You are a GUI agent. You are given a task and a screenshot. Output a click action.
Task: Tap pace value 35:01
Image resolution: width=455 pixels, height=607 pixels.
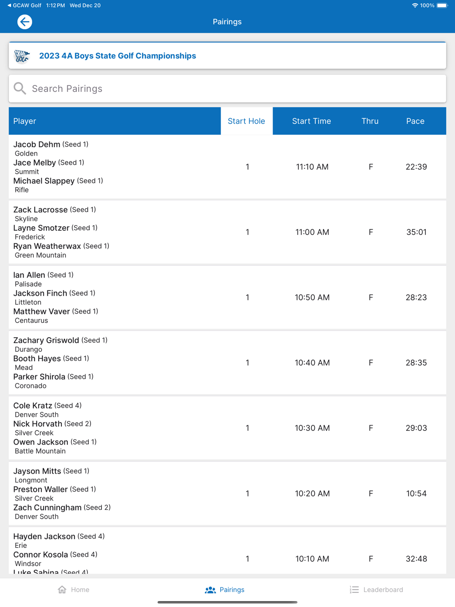(416, 232)
